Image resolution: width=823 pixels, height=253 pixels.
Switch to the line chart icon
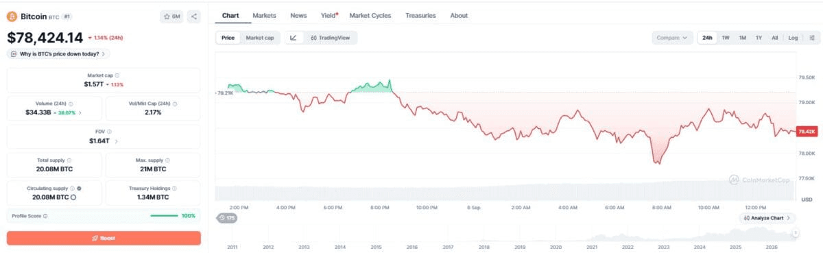click(x=294, y=38)
